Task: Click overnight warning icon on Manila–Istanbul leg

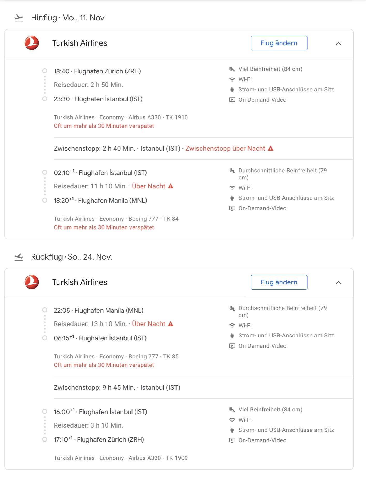Action: coord(171,324)
